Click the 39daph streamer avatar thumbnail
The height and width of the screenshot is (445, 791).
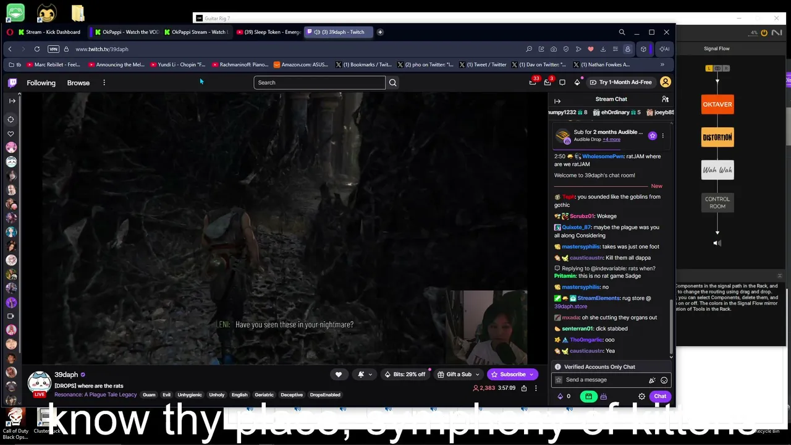[40, 382]
